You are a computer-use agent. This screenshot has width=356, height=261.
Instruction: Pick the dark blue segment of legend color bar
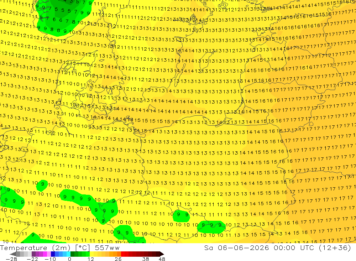[x=53, y=254]
